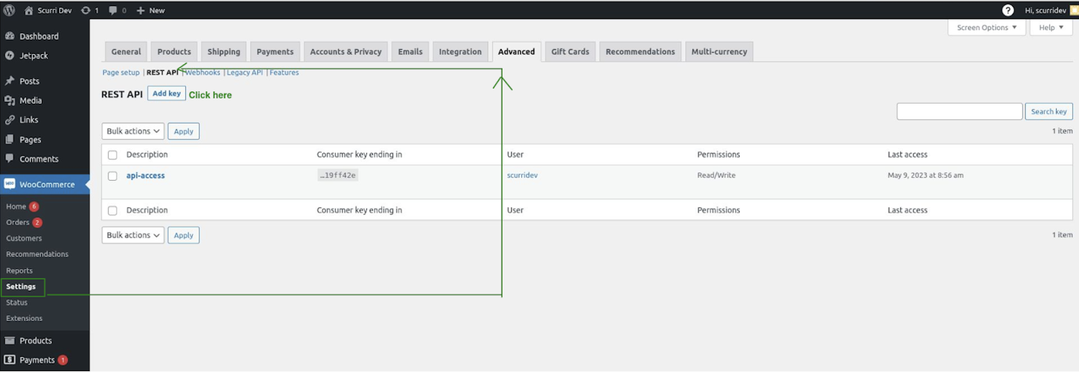Select the Advanced tab
Image resolution: width=1079 pixels, height=373 pixels.
tap(517, 51)
